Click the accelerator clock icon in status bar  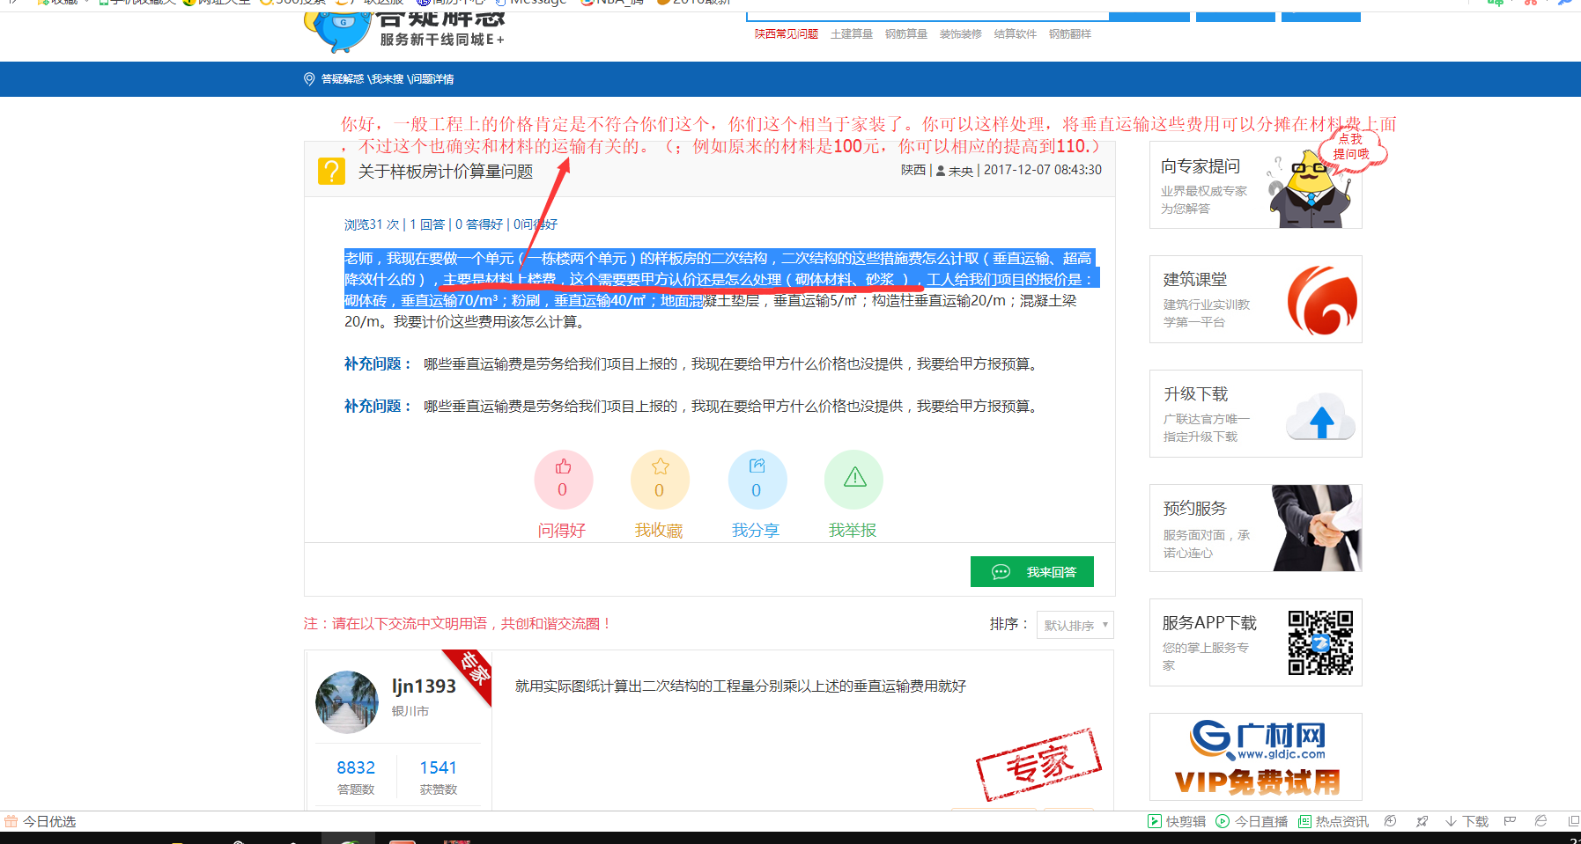(x=1391, y=821)
